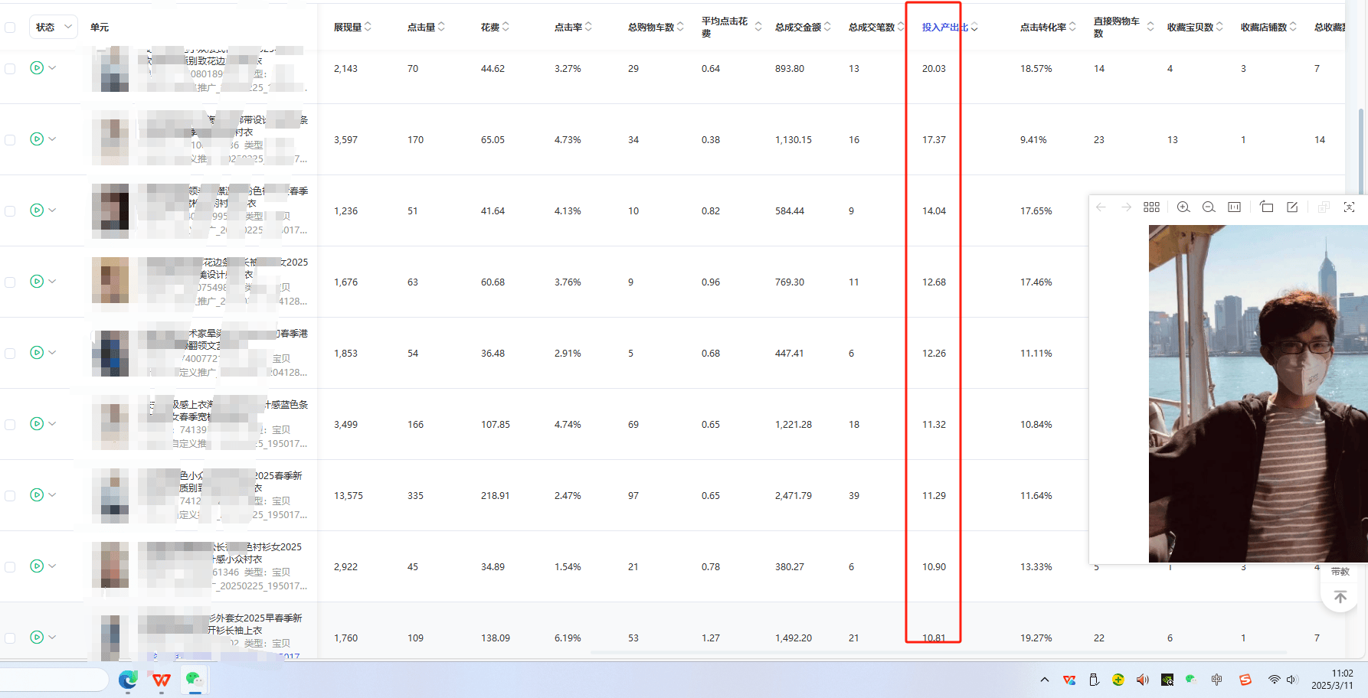Click the text recognition icon in viewer
The height and width of the screenshot is (698, 1368).
[x=1349, y=207]
